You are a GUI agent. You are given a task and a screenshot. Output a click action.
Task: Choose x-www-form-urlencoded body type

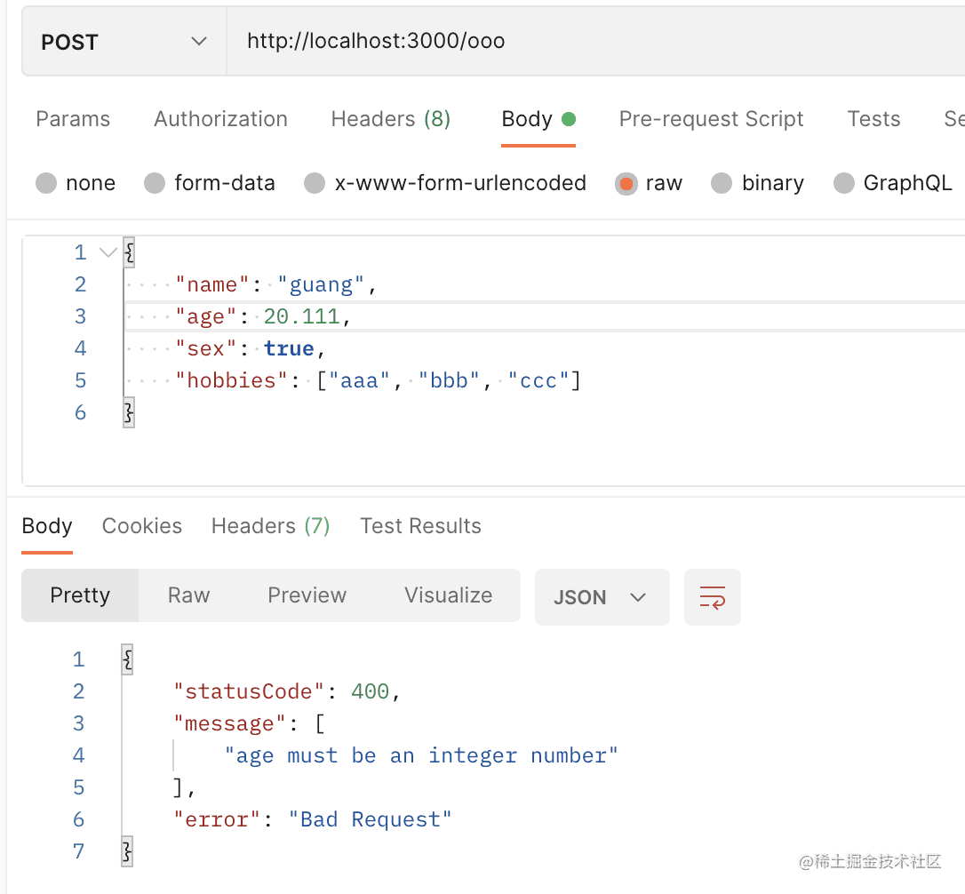pos(315,184)
